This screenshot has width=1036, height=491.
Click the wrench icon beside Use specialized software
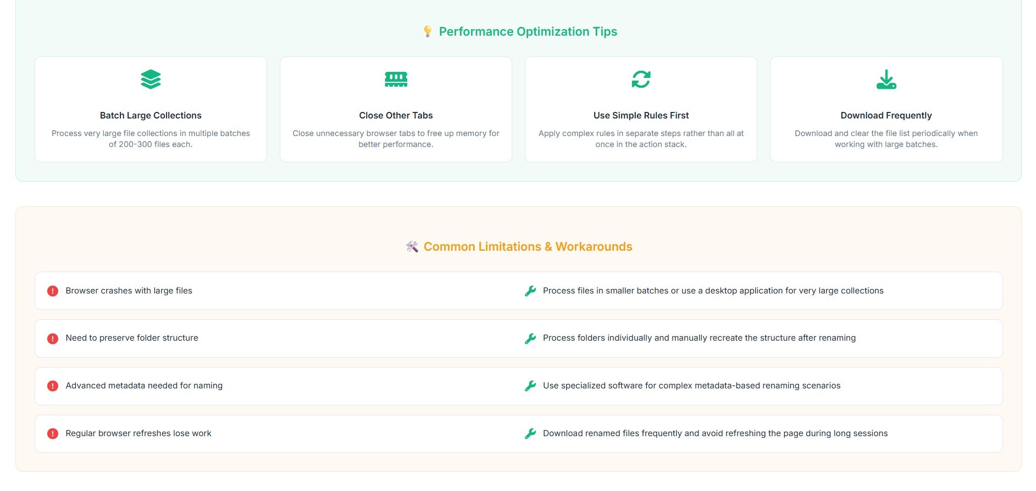530,386
